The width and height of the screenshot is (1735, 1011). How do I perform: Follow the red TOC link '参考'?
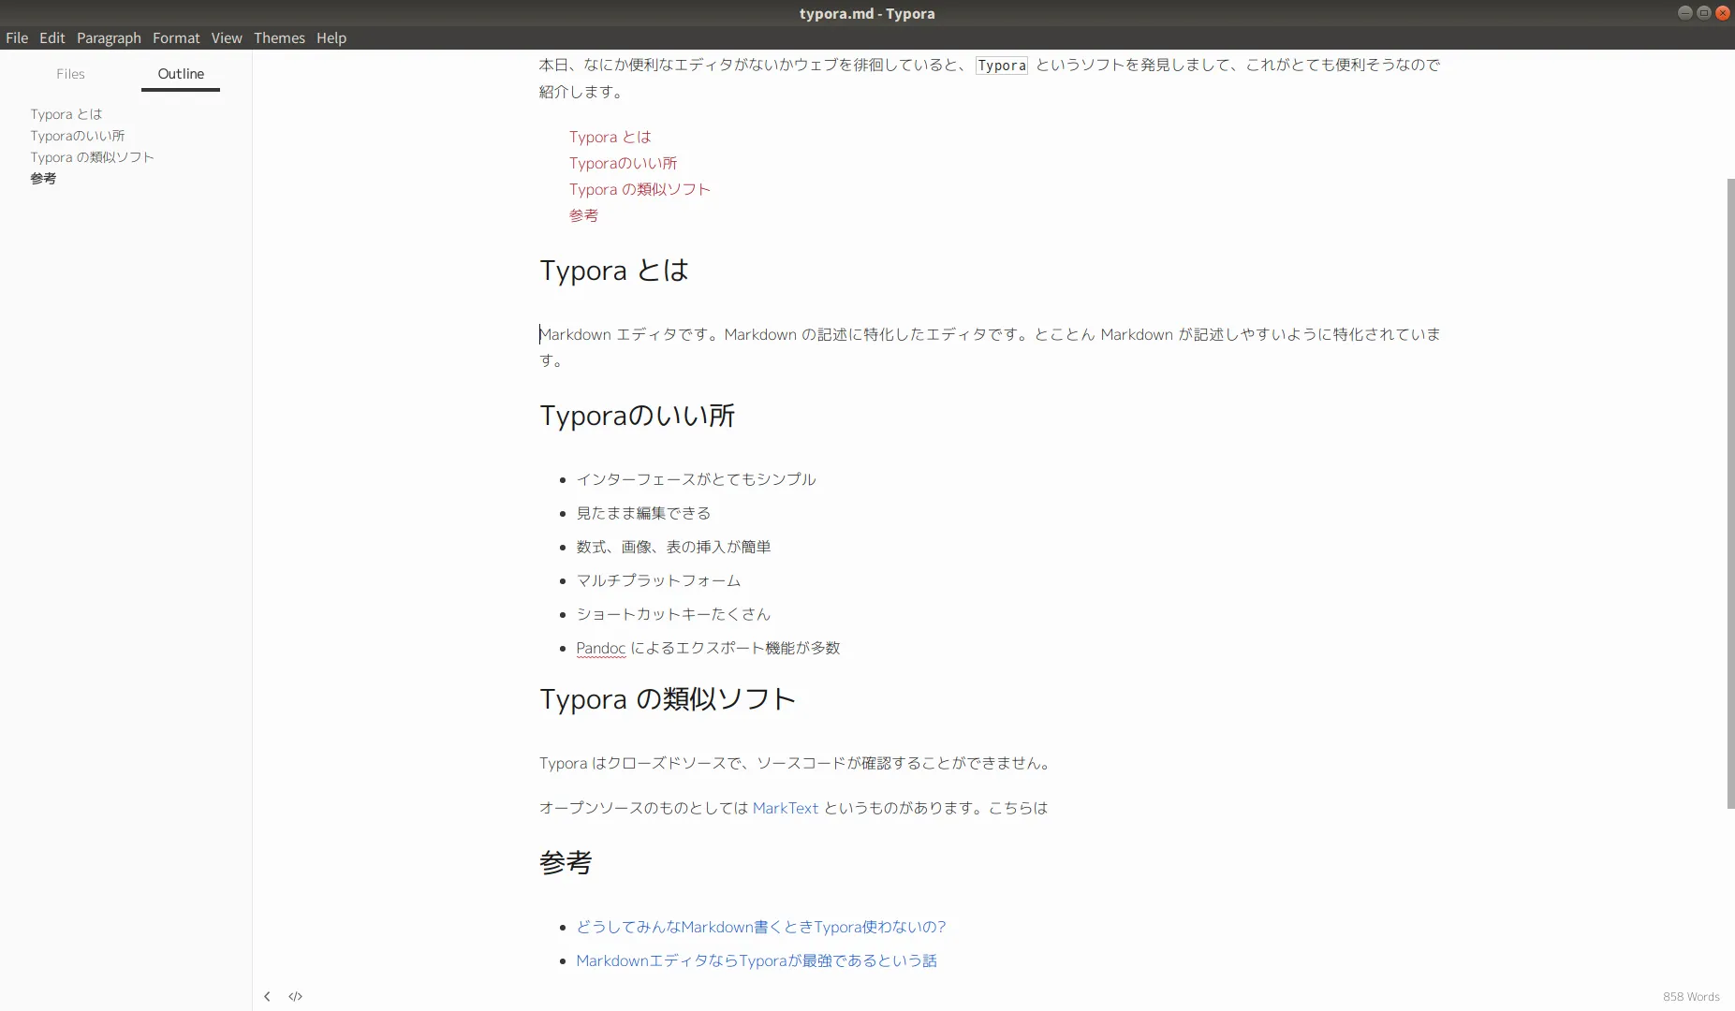tap(583, 215)
